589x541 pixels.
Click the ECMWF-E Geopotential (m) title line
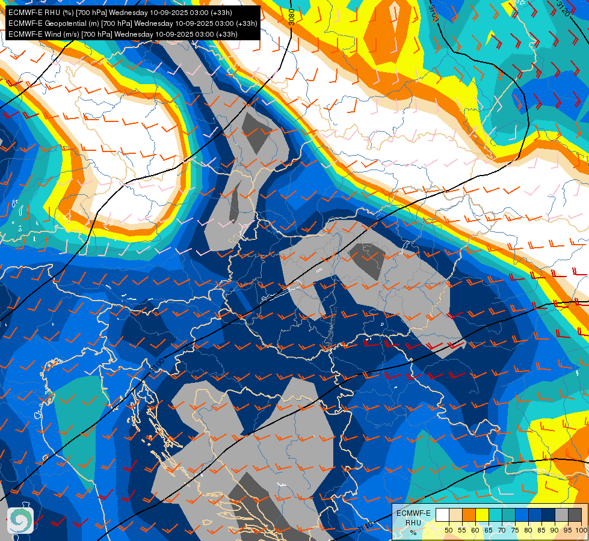point(132,23)
